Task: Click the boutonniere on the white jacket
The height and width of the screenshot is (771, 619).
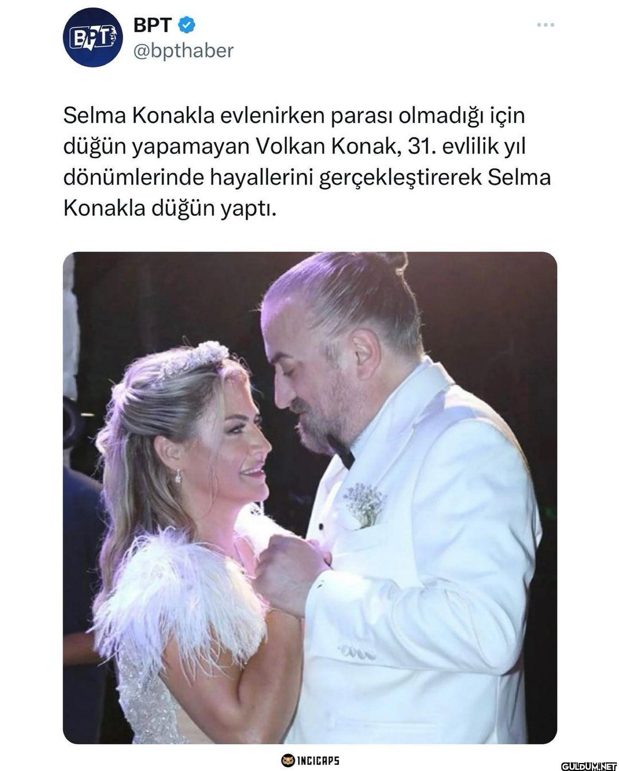Action: tap(364, 505)
